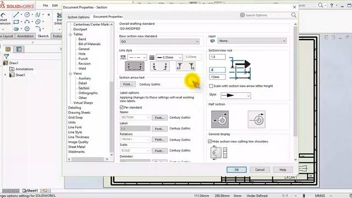Select Sheet1 in the feature tree
This screenshot has width=352, height=198.
tap(20, 75)
